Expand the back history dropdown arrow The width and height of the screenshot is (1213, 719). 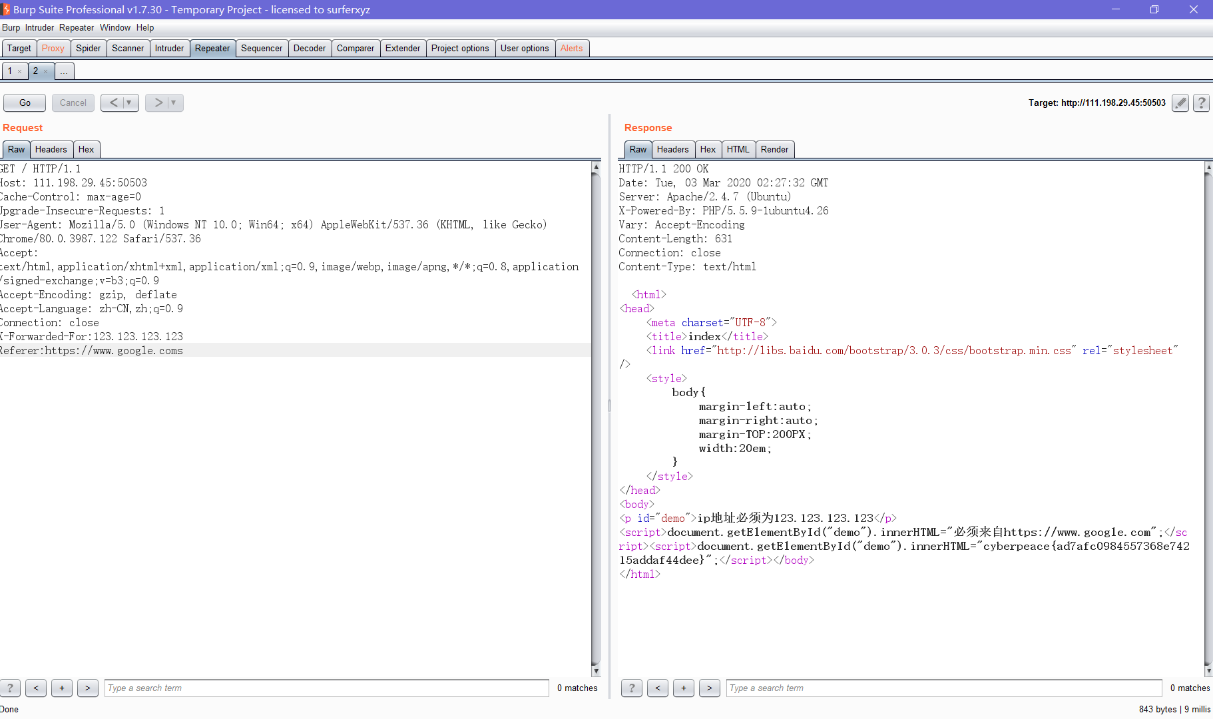point(129,103)
